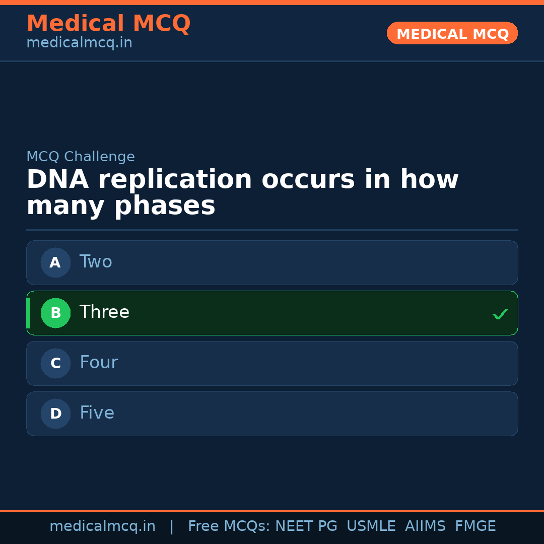Click the MCQ Challenge label
Screen dimensions: 544x544
pos(81,157)
